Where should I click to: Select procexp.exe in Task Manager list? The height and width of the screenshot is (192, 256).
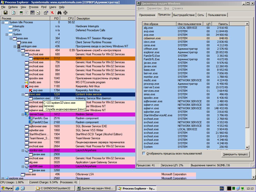point(186,84)
